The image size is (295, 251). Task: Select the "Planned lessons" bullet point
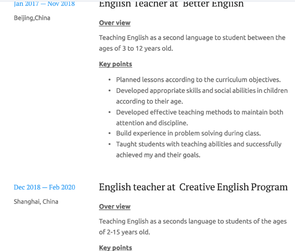click(x=198, y=80)
